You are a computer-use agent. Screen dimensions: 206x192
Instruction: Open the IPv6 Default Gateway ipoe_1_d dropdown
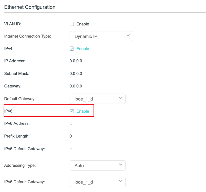[x=97, y=182]
